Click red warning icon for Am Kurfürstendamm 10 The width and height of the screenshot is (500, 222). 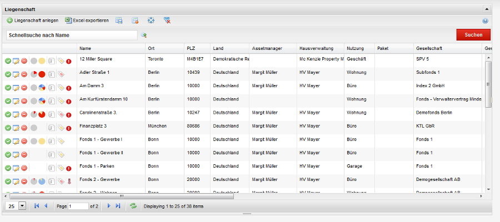point(68,101)
